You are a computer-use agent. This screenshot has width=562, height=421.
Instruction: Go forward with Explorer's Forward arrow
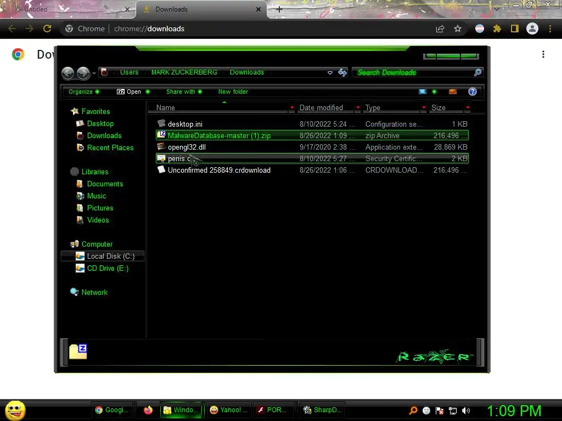click(x=83, y=73)
